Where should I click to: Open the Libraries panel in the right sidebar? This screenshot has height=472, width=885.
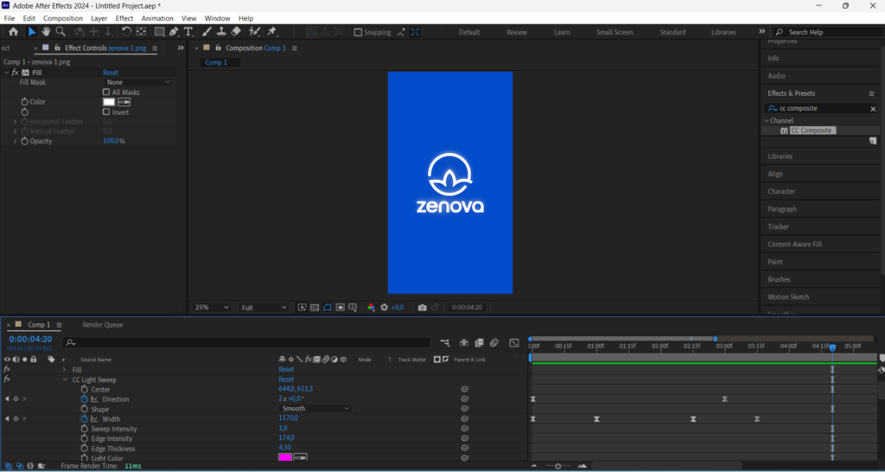(780, 156)
